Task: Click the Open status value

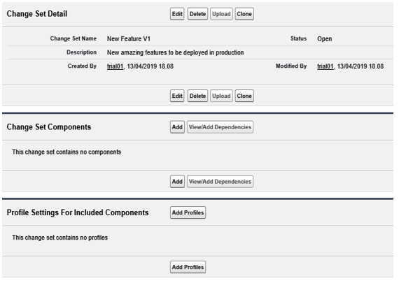Action: tap(324, 39)
